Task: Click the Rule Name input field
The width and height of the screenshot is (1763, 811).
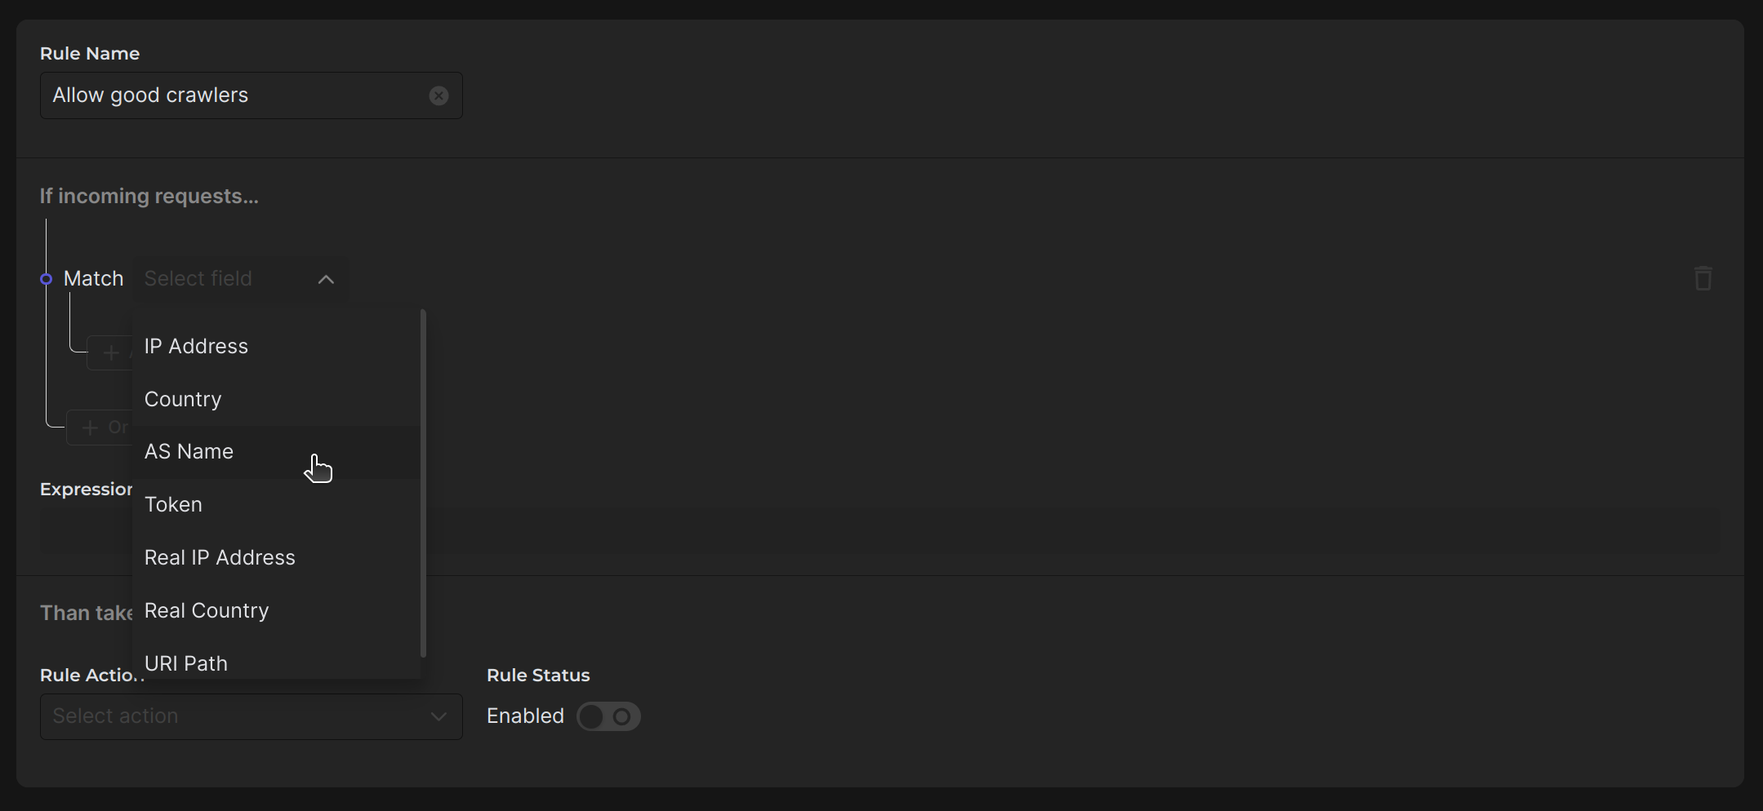Action: (237, 96)
